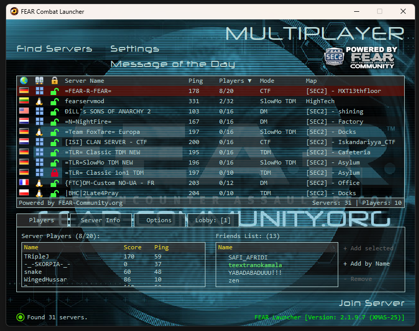This screenshot has width=419, height=331.
Task: Click the operating system column header icon
Action: coord(39,81)
